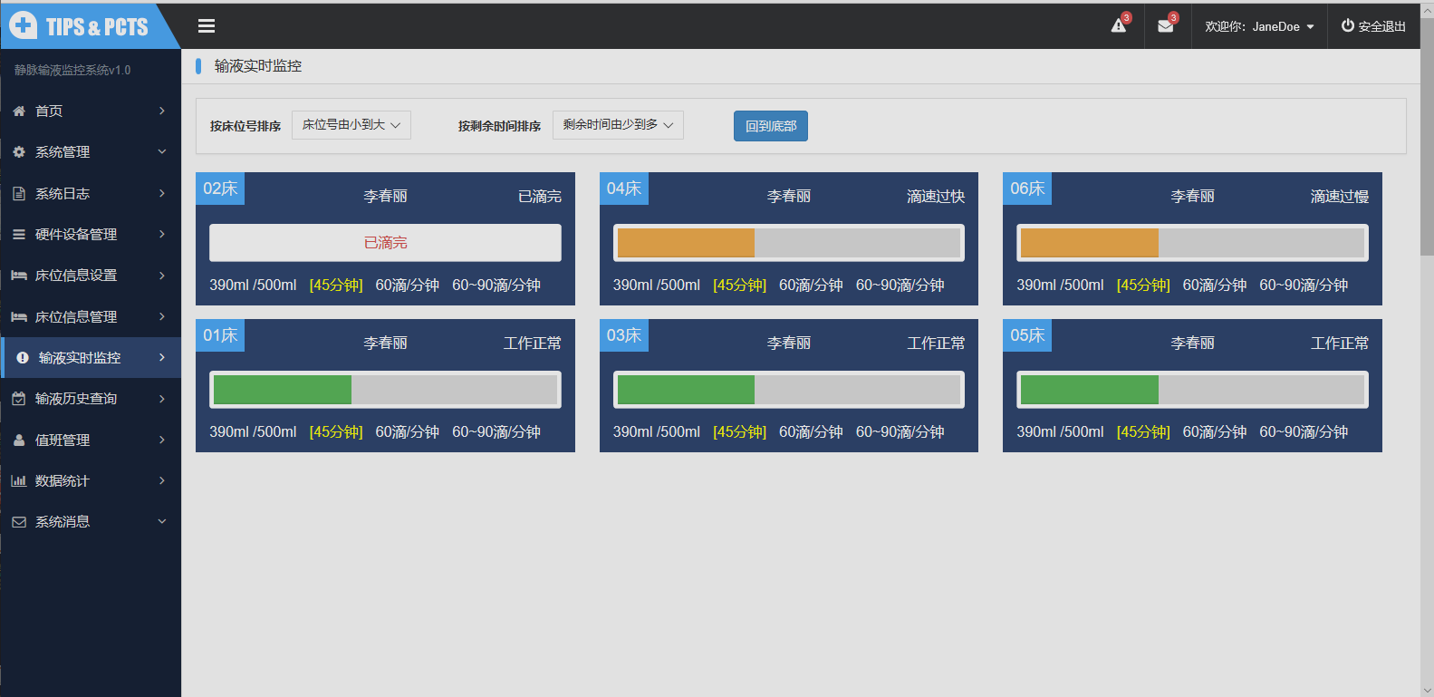The image size is (1434, 697).
Task: Select the 输液实时监控 menu item
Action: tap(91, 357)
